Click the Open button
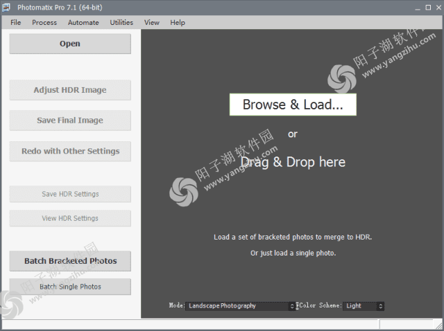This screenshot has width=444, height=331. (70, 44)
